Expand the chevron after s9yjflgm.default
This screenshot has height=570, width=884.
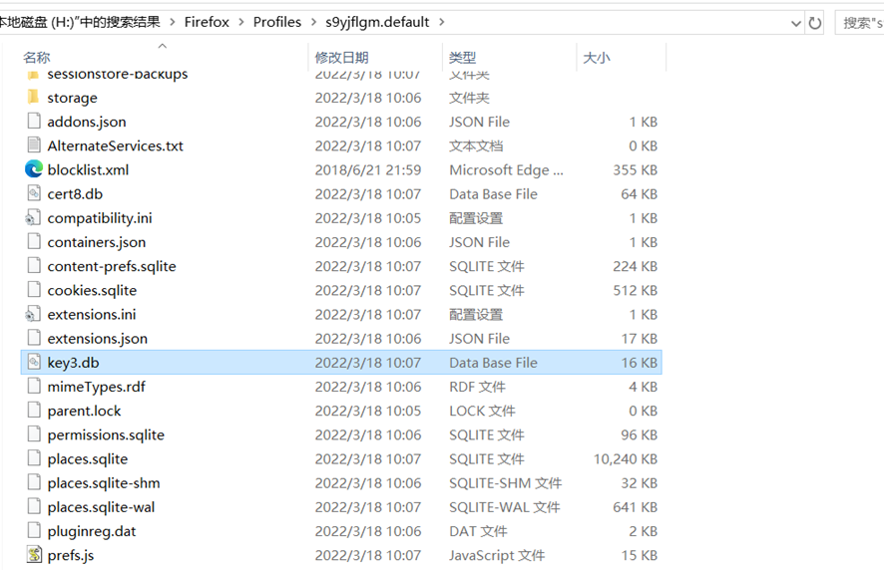coord(442,22)
